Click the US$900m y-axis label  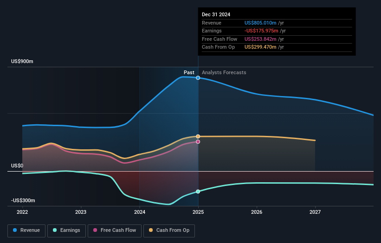pos(22,61)
